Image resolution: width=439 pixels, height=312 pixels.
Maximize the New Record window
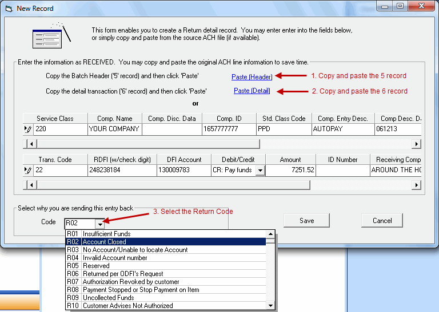pyautogui.click(x=400, y=6)
